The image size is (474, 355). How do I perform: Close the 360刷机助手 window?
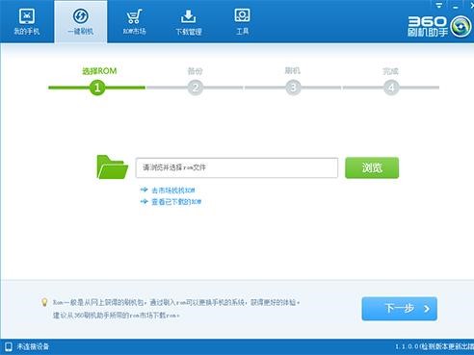[471, 5]
